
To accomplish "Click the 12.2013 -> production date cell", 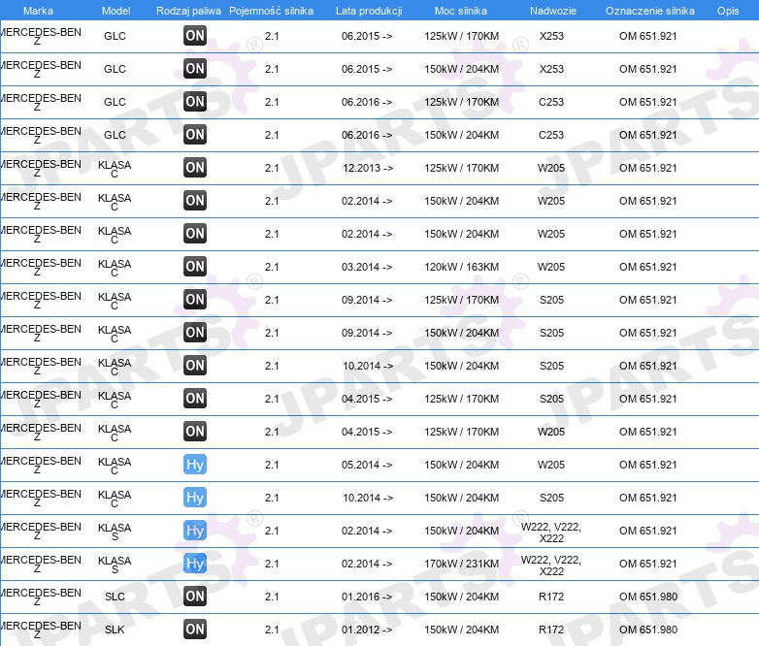I will tap(368, 168).
